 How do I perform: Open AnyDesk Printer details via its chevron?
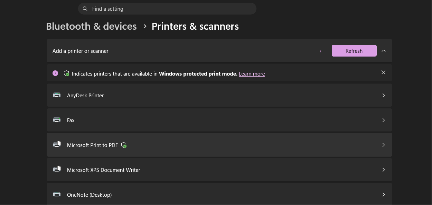coord(384,95)
